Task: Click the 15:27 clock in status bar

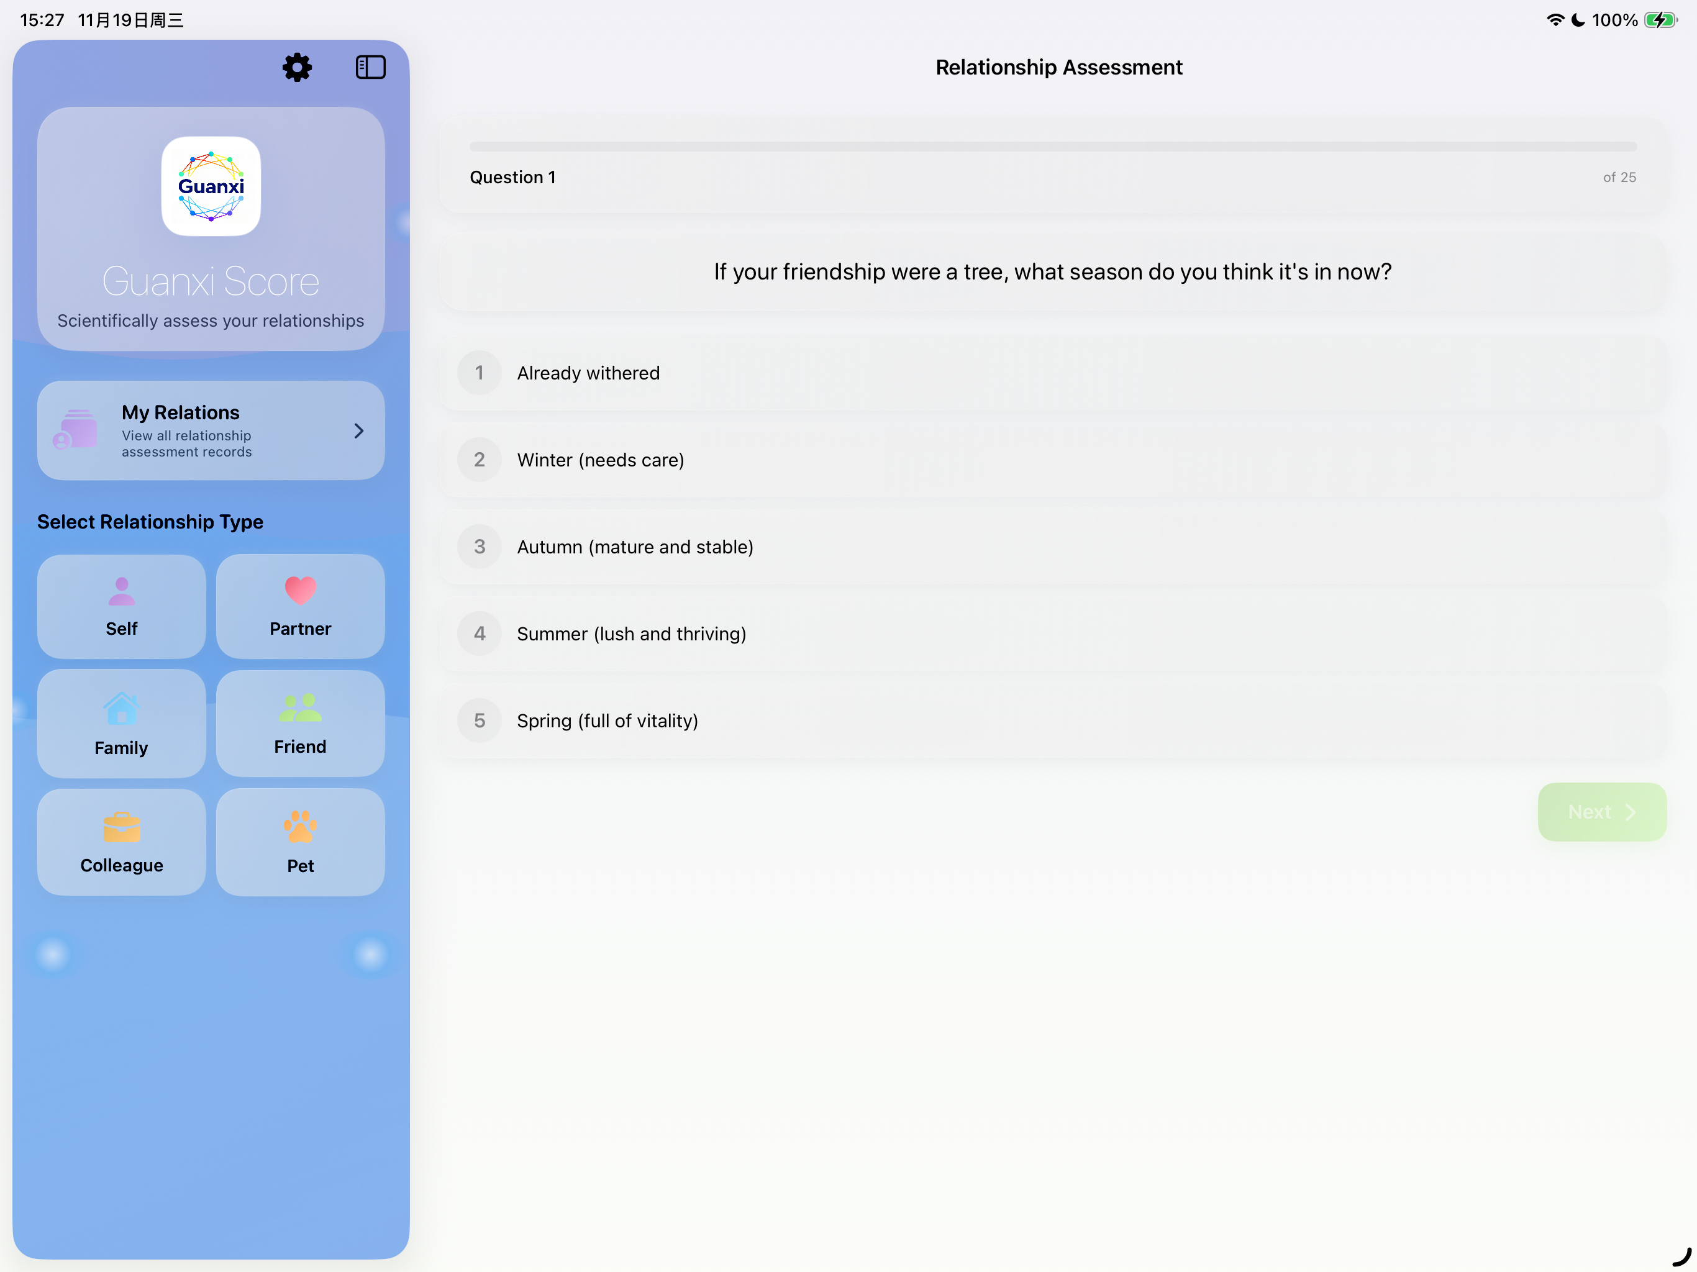Action: pos(42,20)
